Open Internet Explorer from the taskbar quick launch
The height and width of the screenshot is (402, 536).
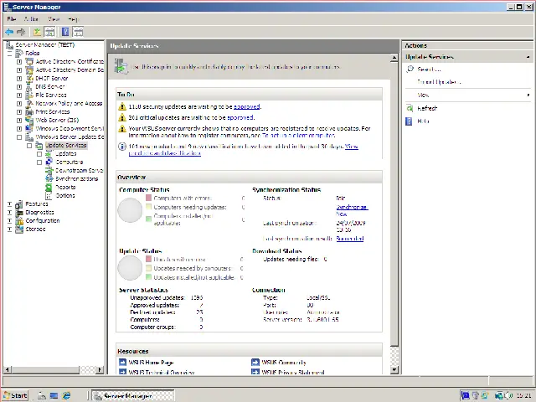[x=66, y=395]
